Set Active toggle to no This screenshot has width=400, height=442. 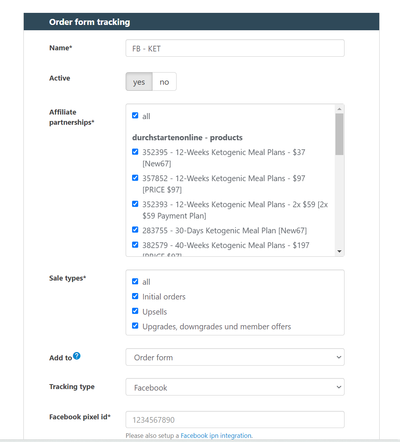point(164,82)
